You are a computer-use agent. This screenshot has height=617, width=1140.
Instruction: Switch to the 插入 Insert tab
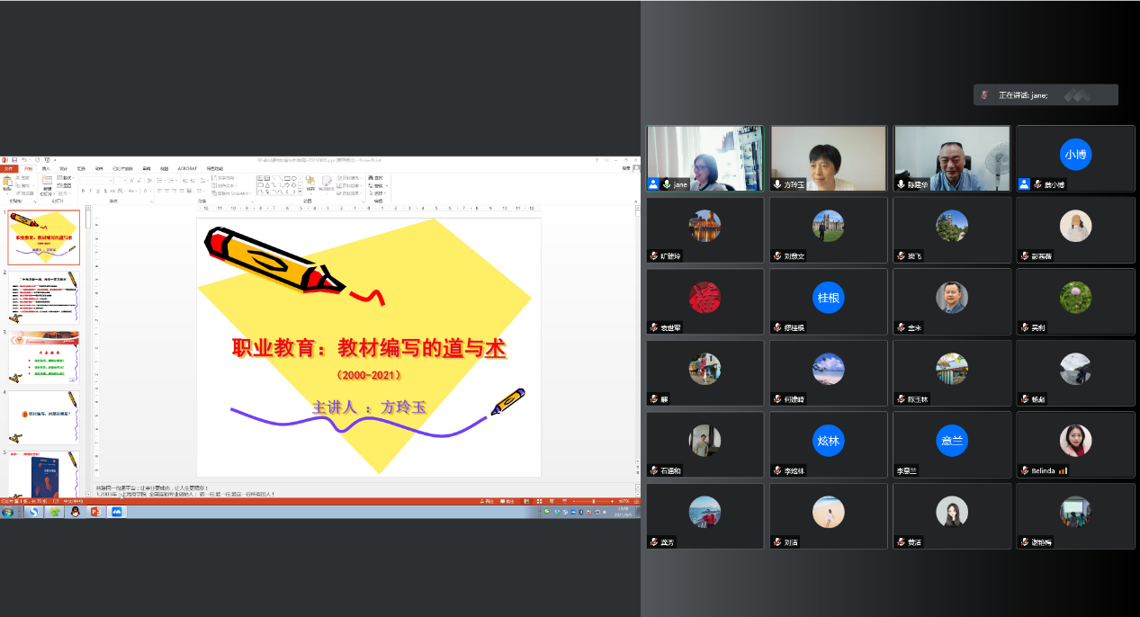[45, 168]
